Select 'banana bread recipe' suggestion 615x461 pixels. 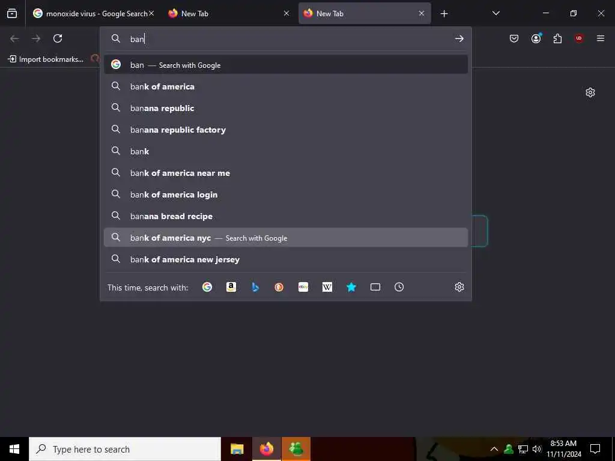coord(285,215)
